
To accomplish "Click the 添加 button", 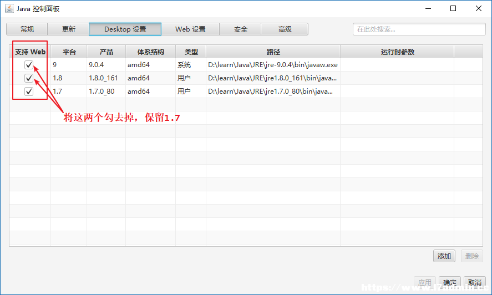I will pyautogui.click(x=444, y=256).
